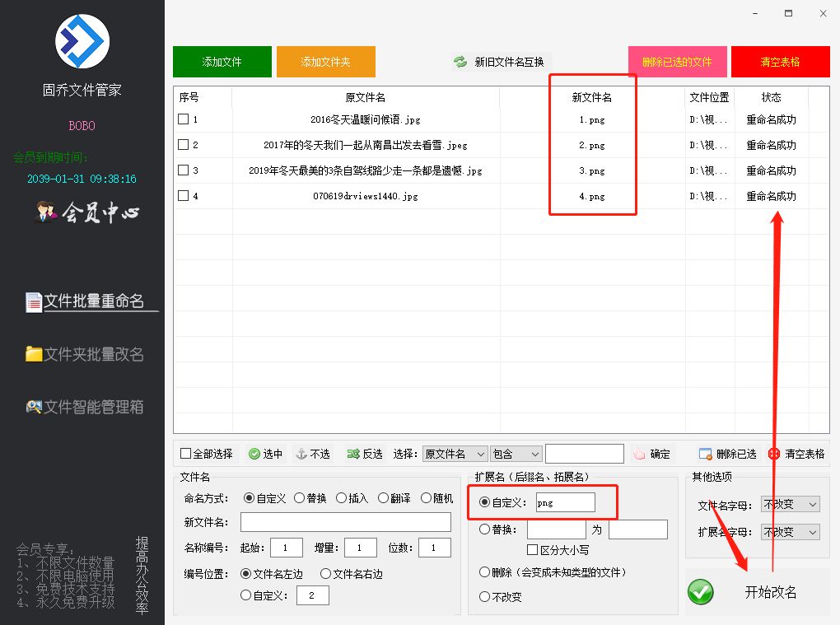Click the 添加文件 add files button
The image size is (840, 625).
(222, 61)
